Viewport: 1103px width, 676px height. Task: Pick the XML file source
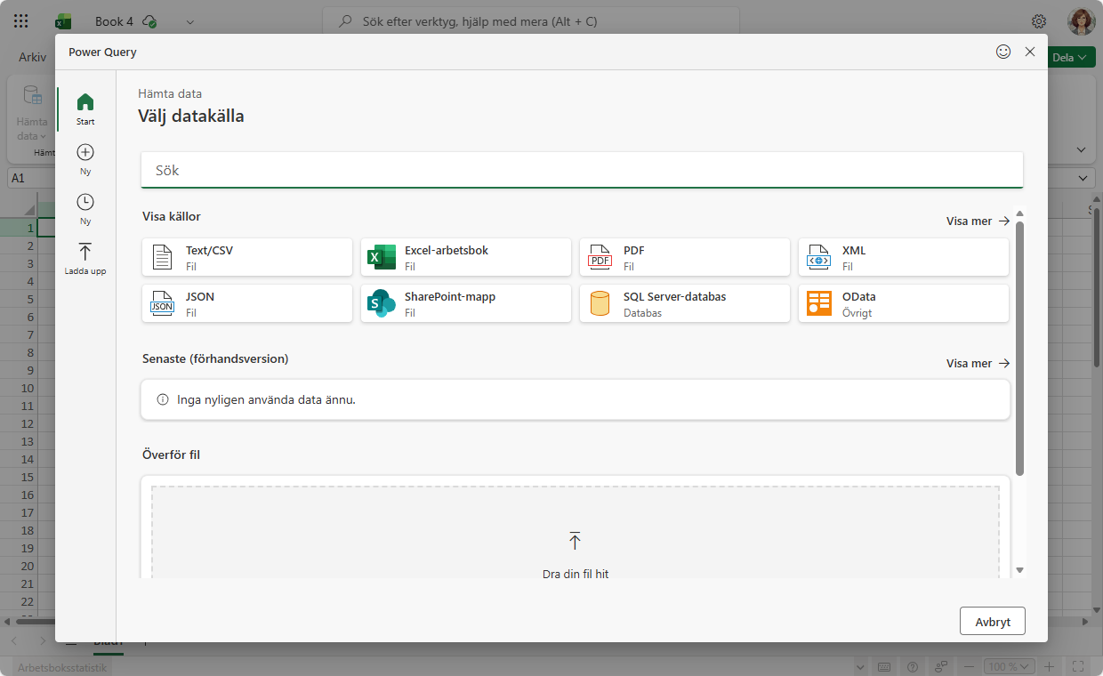click(903, 258)
